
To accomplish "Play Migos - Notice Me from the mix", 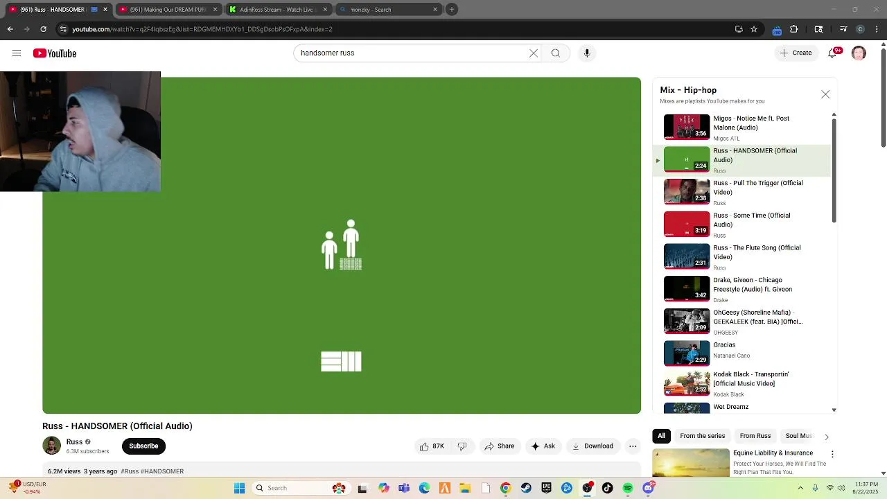I will 741,128.
